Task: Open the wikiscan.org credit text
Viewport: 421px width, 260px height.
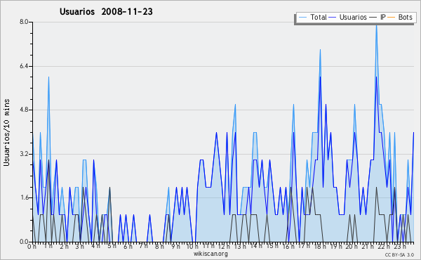Action: 210,254
